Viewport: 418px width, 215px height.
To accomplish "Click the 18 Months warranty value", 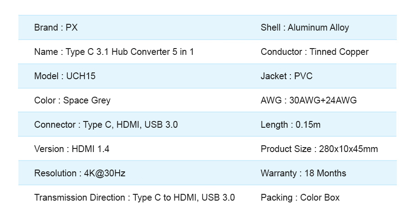I will [325, 173].
